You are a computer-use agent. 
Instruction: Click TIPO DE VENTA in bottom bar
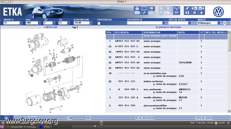tap(204, 118)
